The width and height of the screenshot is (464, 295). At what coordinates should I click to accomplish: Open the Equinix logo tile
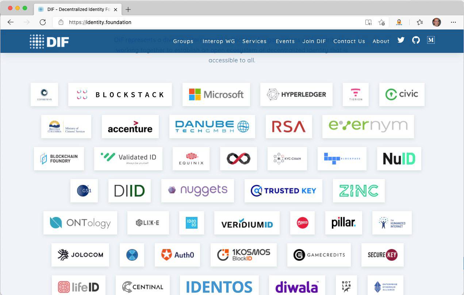[x=191, y=159]
